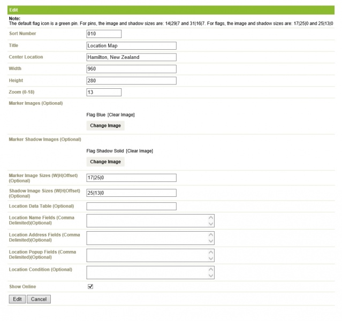The height and width of the screenshot is (321, 342).
Task: Click the Title field containing Location Map
Action: pyautogui.click(x=131, y=46)
